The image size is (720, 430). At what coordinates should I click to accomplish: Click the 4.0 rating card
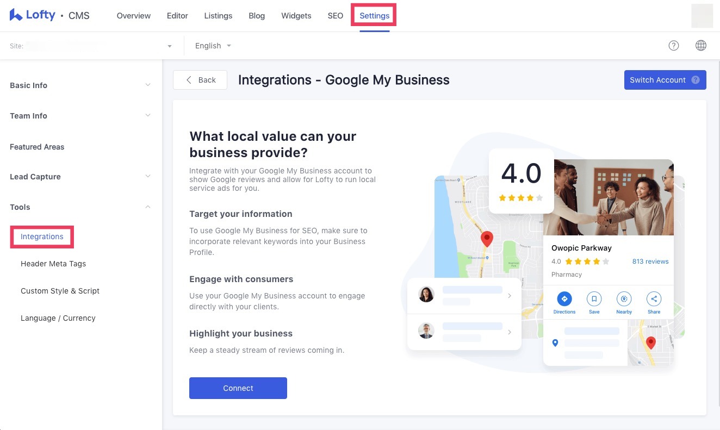(x=521, y=181)
